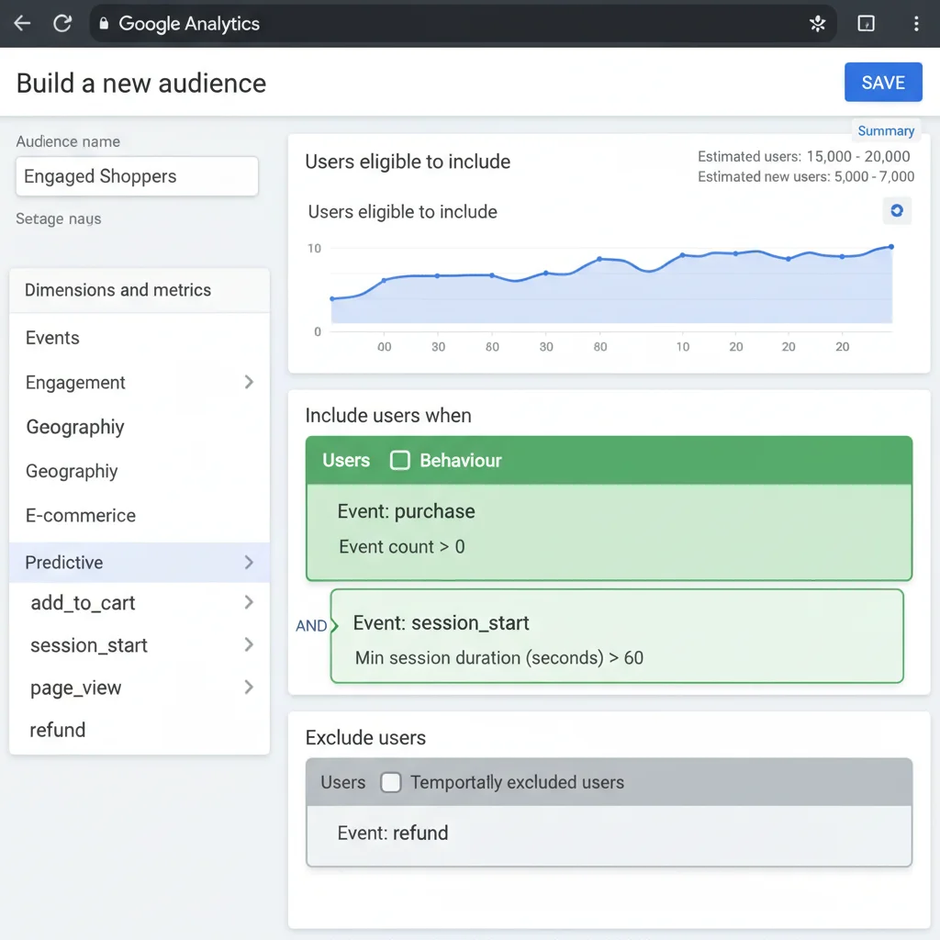Expand the add_to_cart chevron
Image resolution: width=940 pixels, height=940 pixels.
coord(249,602)
